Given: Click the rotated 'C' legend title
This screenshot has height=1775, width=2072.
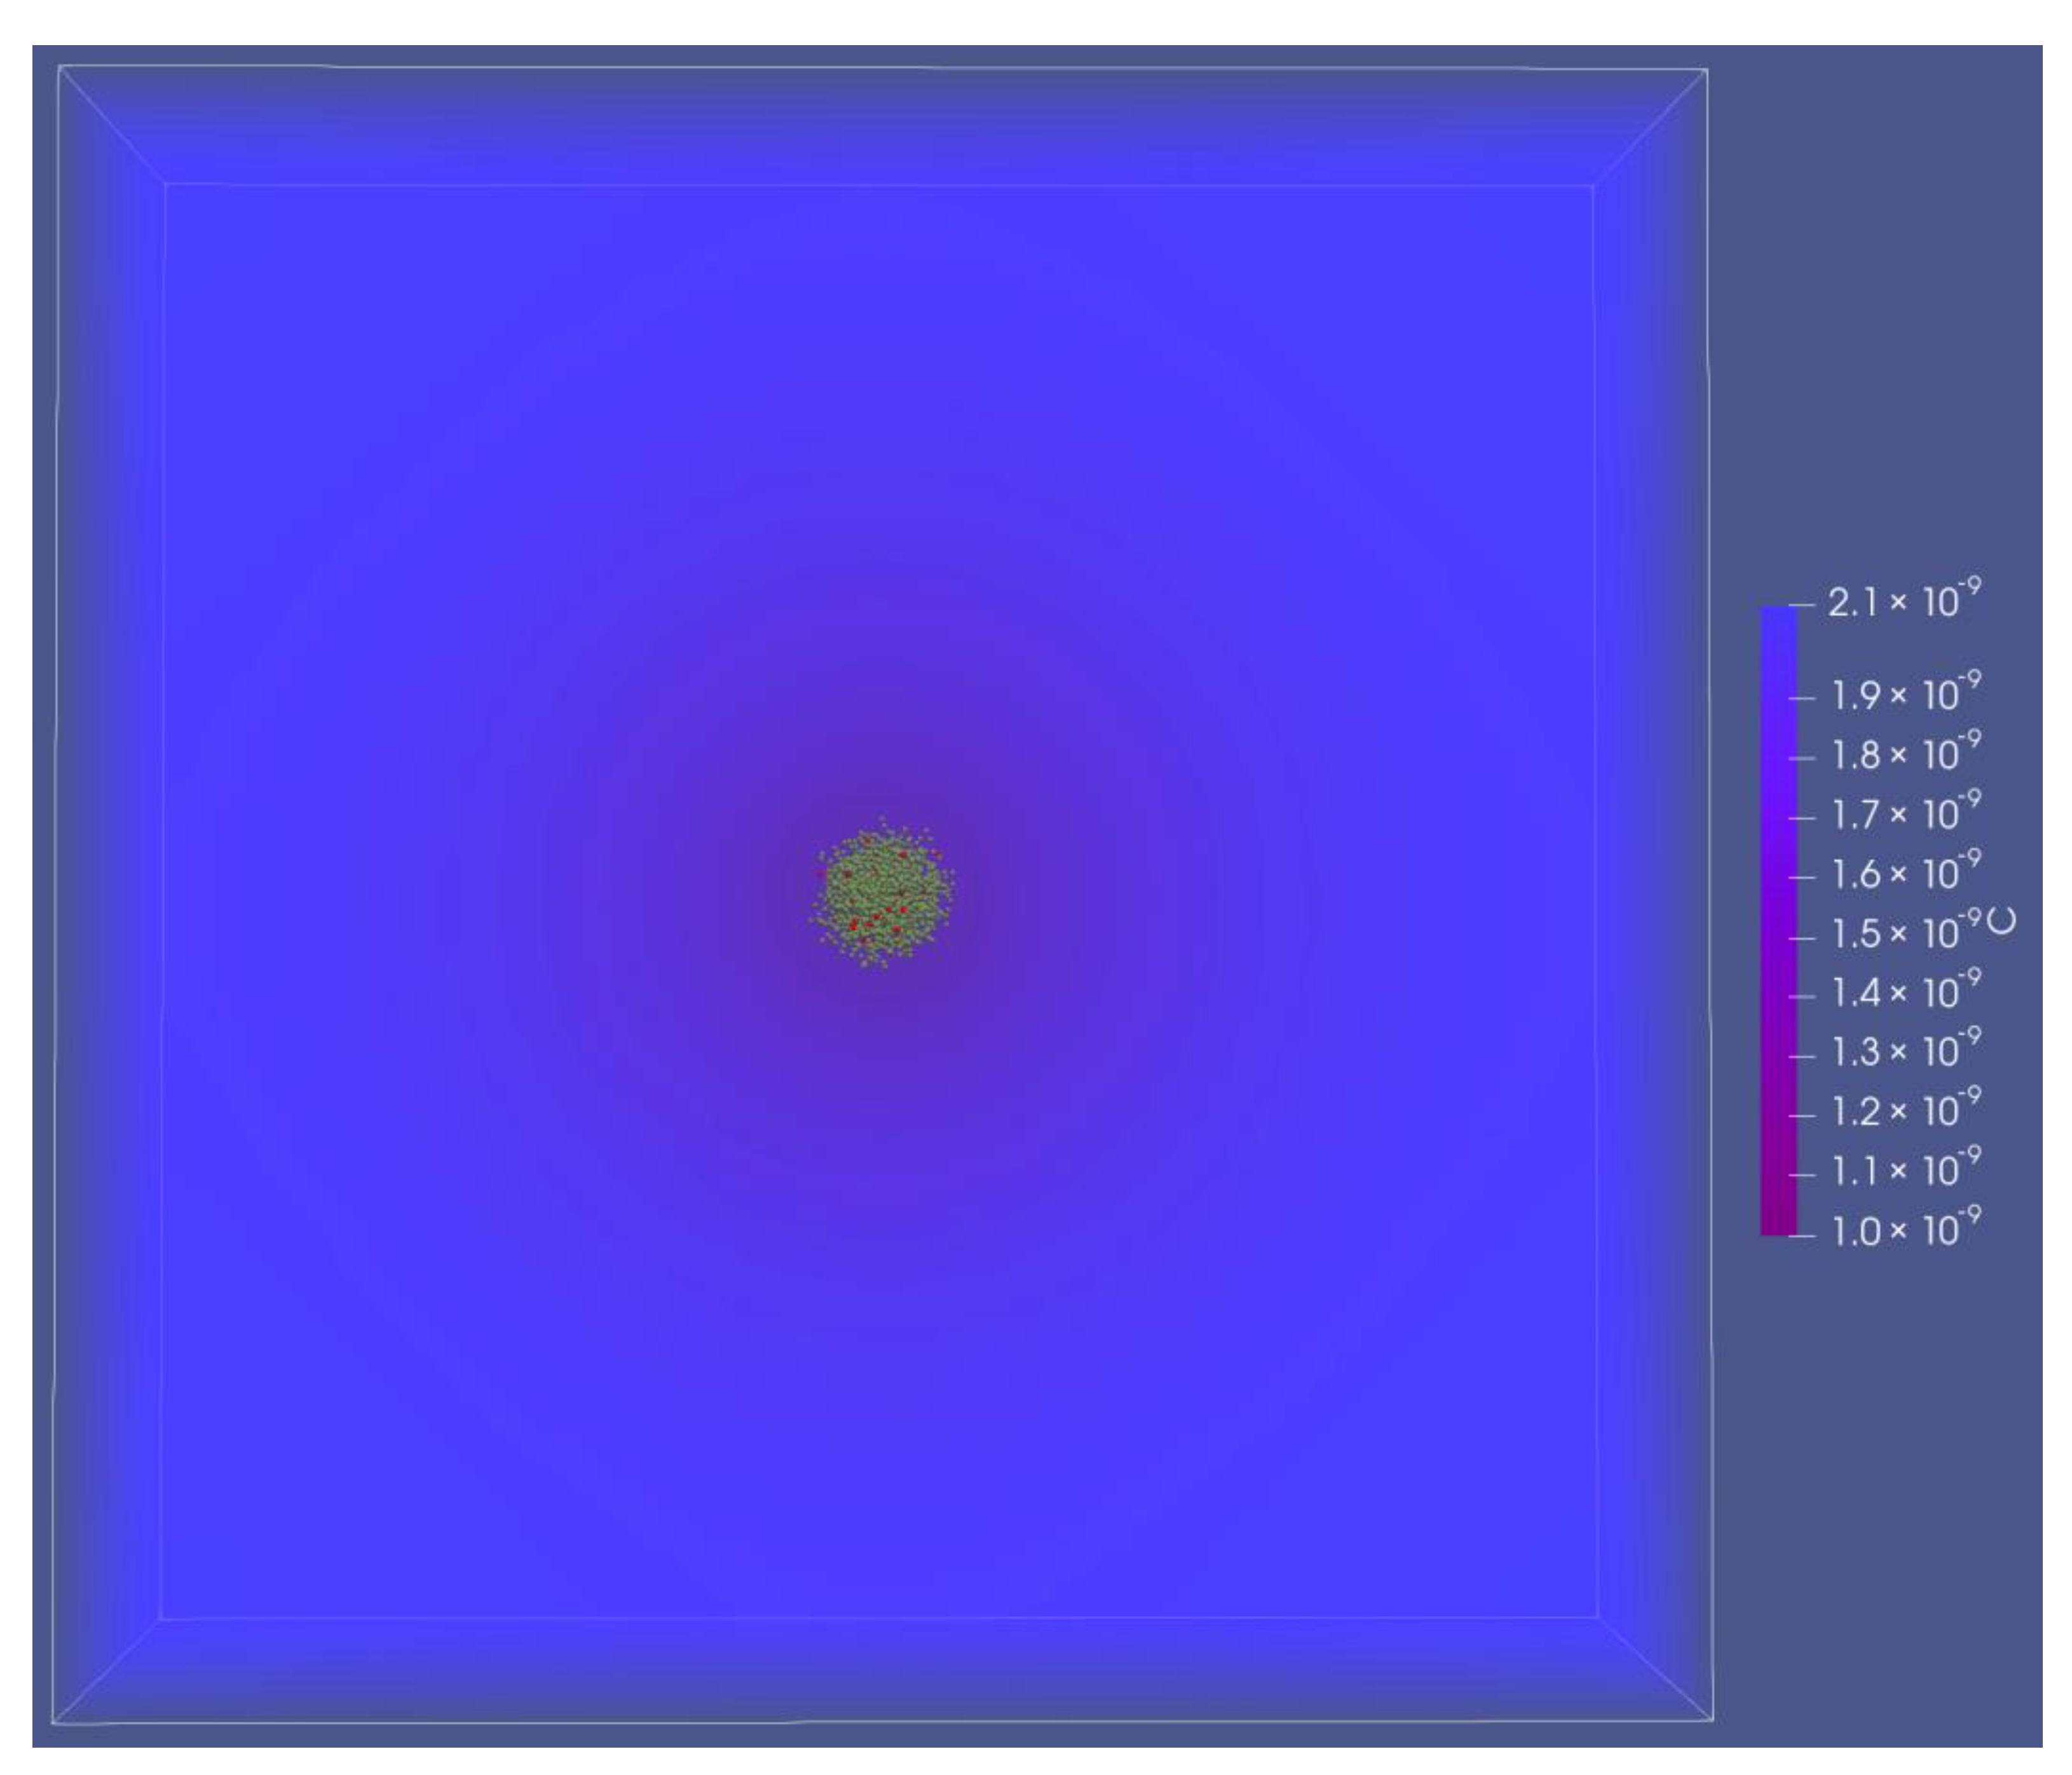Looking at the screenshot, I should [x=2002, y=921].
